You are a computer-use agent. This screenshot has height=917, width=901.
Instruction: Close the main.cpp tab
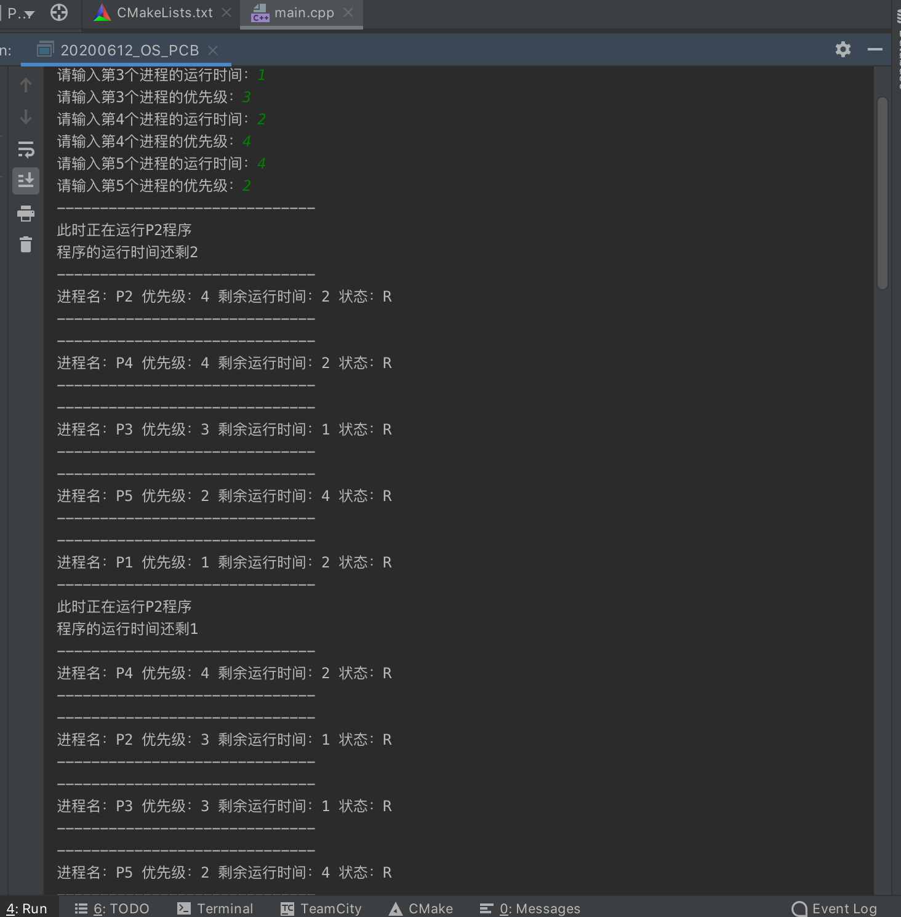[x=348, y=12]
